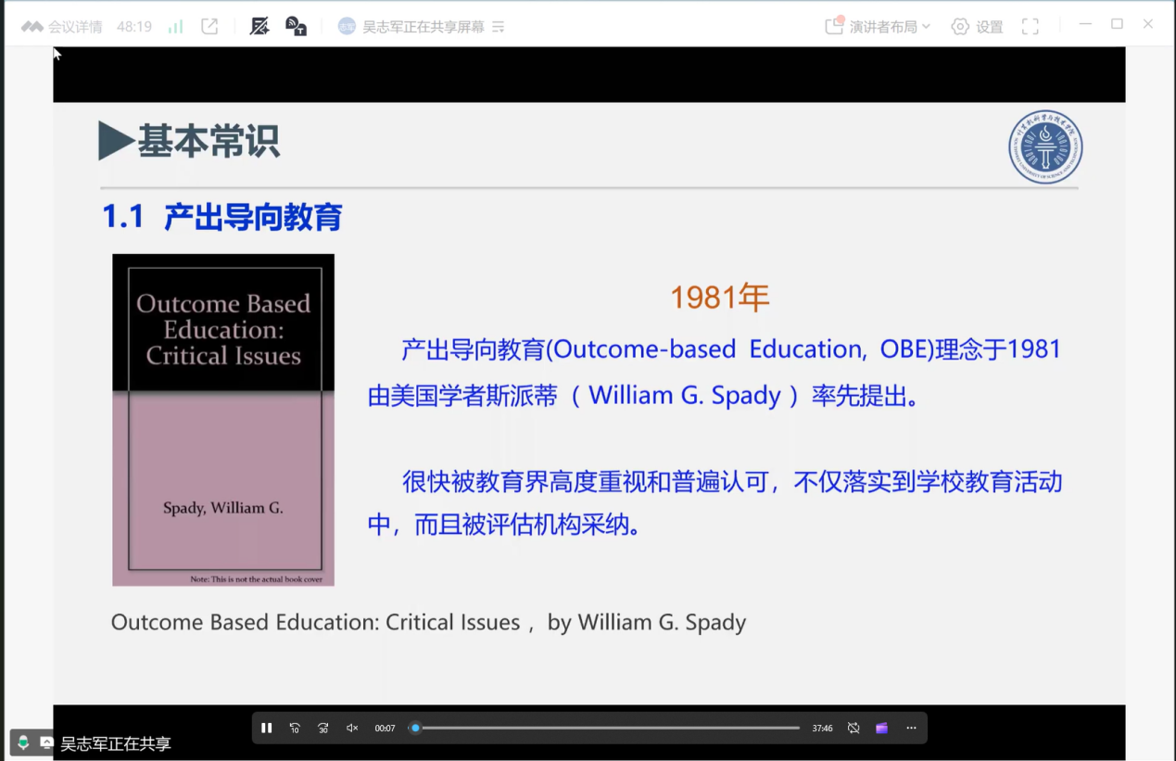Click the book cover image on the slide
The image size is (1176, 761).
tap(223, 420)
